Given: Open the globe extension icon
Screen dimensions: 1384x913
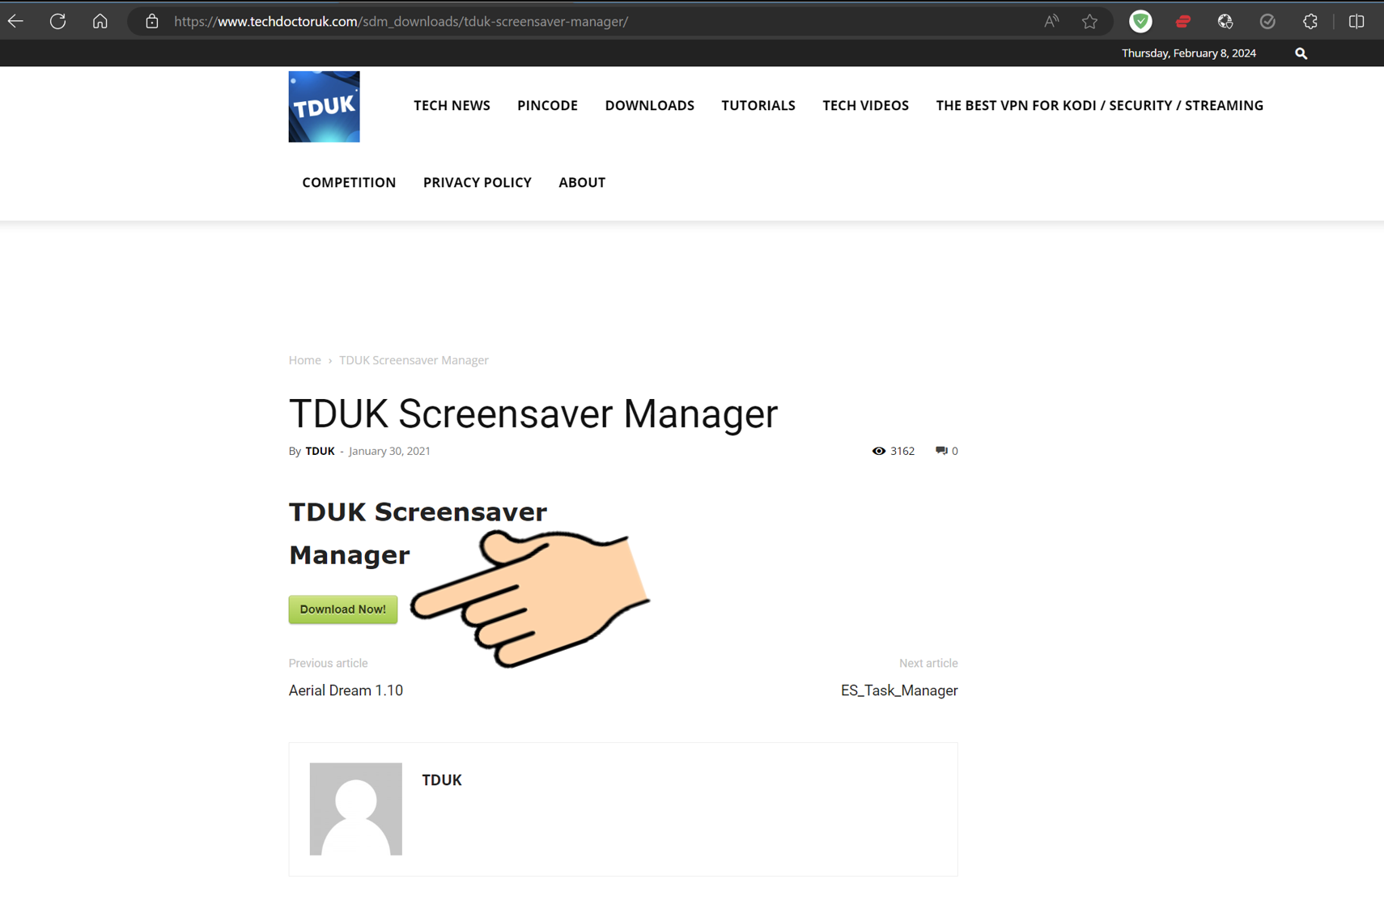Looking at the screenshot, I should pos(1225,22).
